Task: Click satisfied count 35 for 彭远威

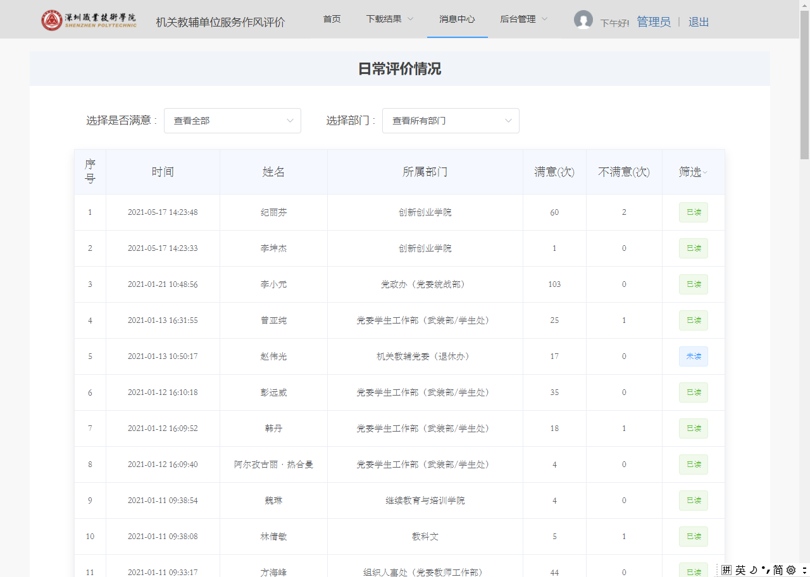Action: coord(554,392)
